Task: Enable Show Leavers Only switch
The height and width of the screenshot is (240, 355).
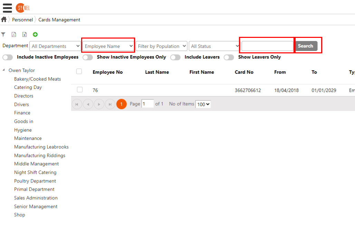Action: coord(229,57)
